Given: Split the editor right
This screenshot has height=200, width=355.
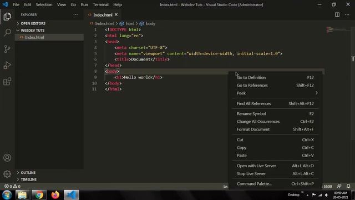Looking at the screenshot, I should [x=337, y=15].
